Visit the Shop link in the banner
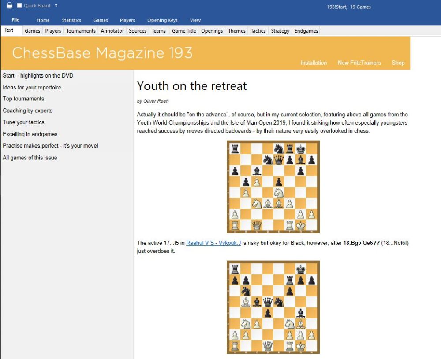The image size is (441, 359). 398,63
